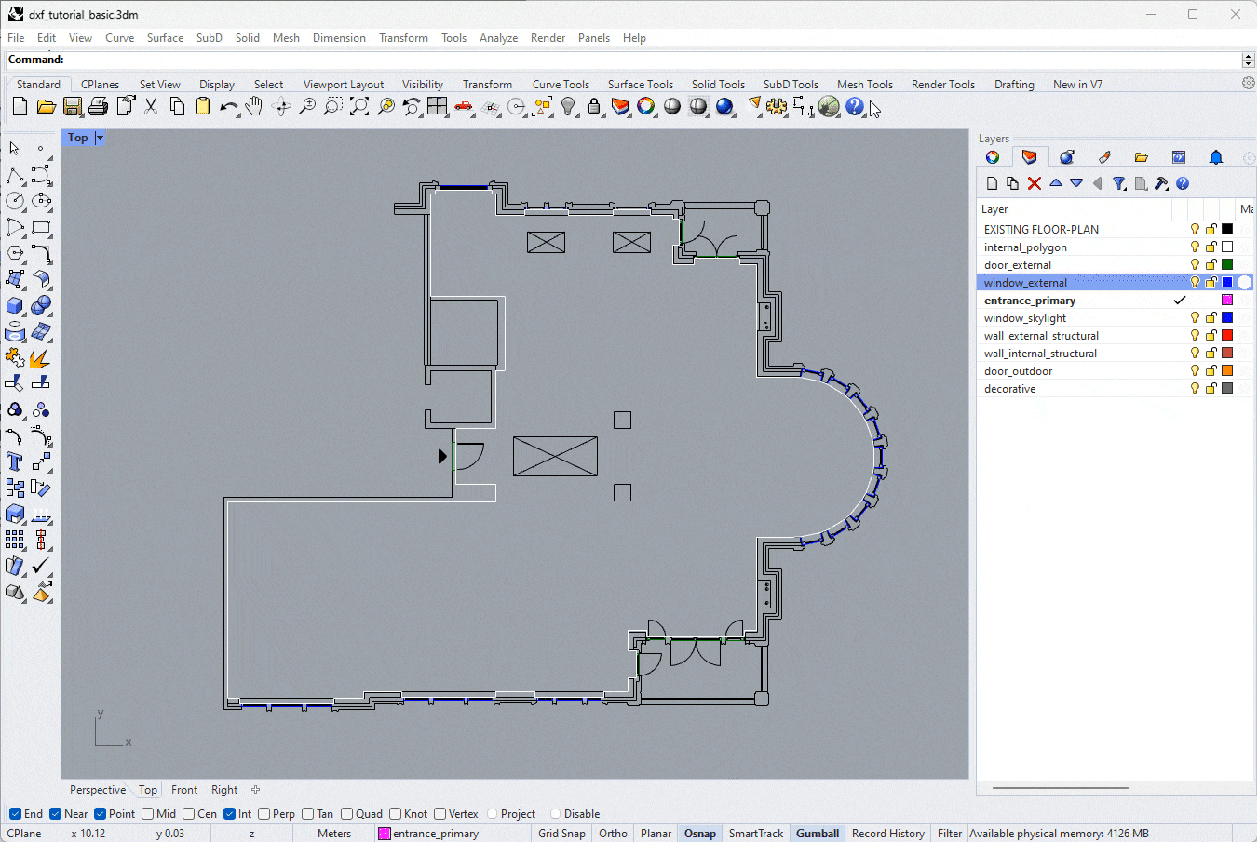The width and height of the screenshot is (1258, 842).
Task: Click the new layer icon in Layers panel
Action: tap(992, 183)
